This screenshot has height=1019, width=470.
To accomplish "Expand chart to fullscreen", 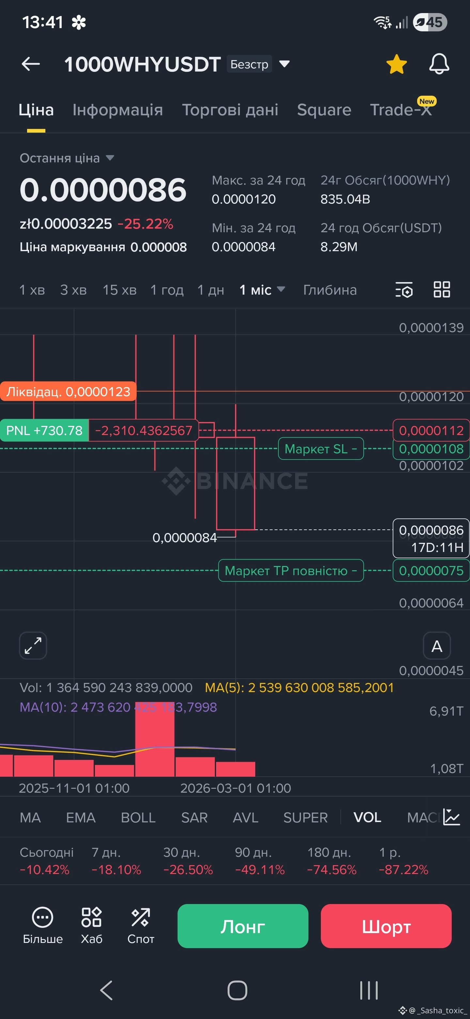I will point(33,646).
